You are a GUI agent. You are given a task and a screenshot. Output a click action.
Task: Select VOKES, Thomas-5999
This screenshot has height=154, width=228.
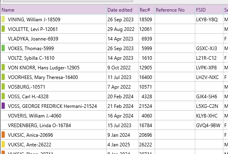point(31,49)
